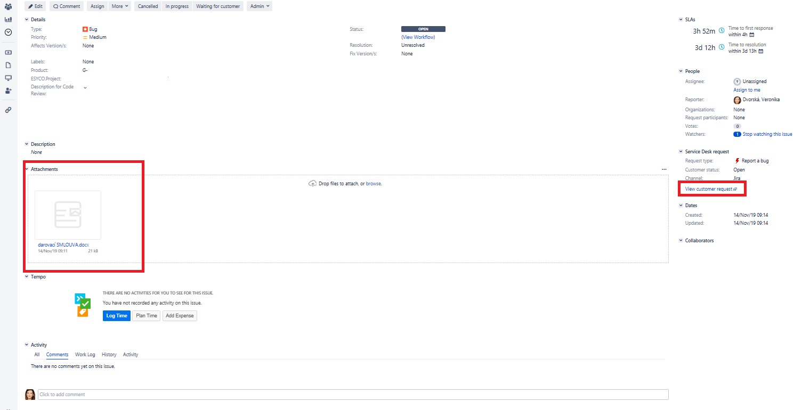The height and width of the screenshot is (410, 802).
Task: Click the 'Stop watching this issue' link
Action: click(x=767, y=134)
